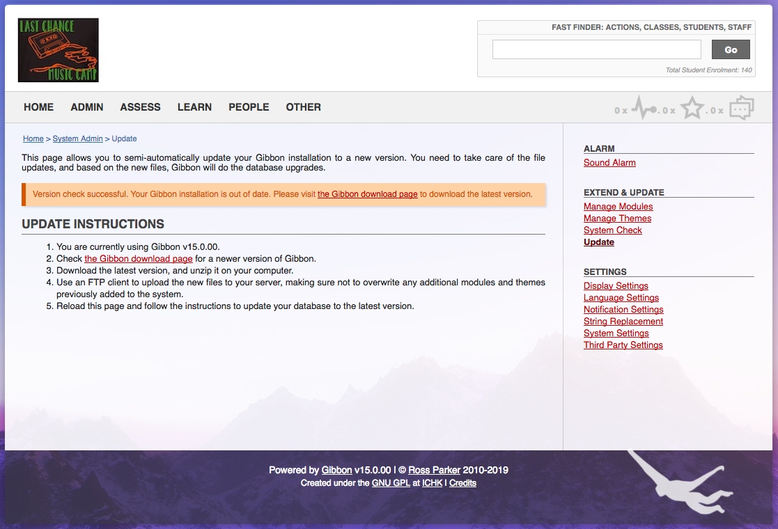Click the EXTEND & UPDATE sidebar heading
Image resolution: width=778 pixels, height=529 pixels.
[x=623, y=192]
